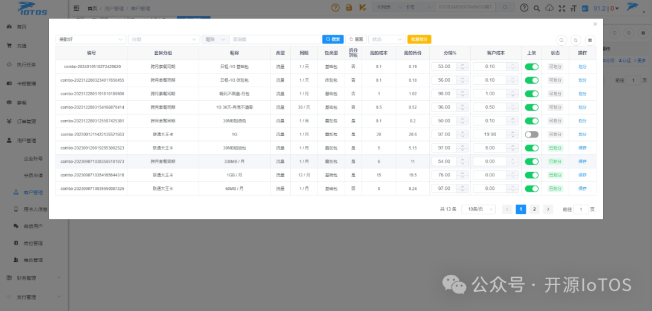Open the 卡号 dropdown in header
This screenshot has height=311, width=652.
click(x=419, y=7)
